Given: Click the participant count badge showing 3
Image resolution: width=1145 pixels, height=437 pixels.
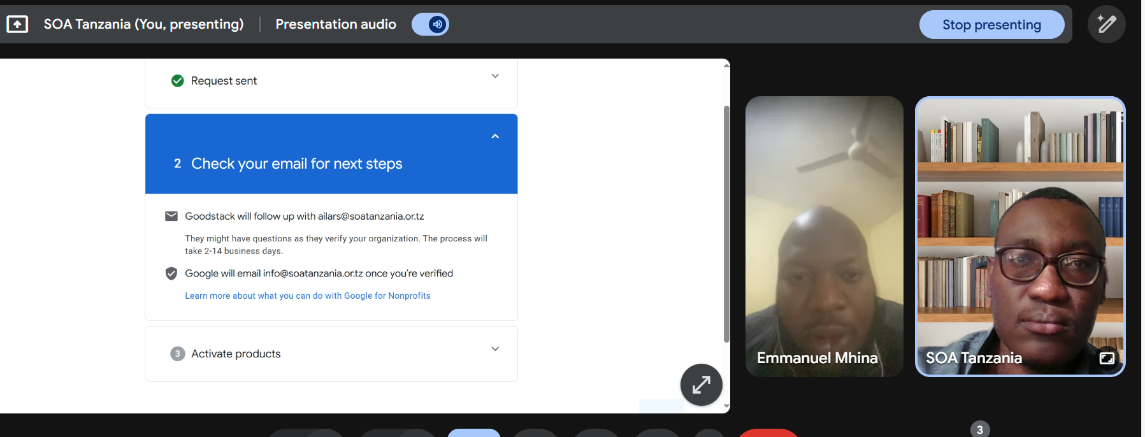Looking at the screenshot, I should click(x=979, y=429).
